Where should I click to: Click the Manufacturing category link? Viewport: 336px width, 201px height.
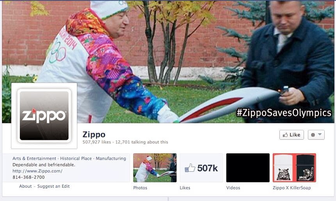coord(111,158)
